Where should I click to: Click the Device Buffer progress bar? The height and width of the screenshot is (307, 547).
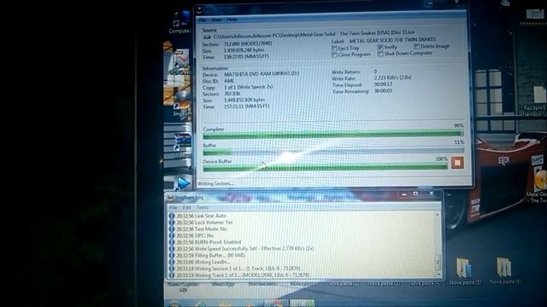pyautogui.click(x=325, y=167)
